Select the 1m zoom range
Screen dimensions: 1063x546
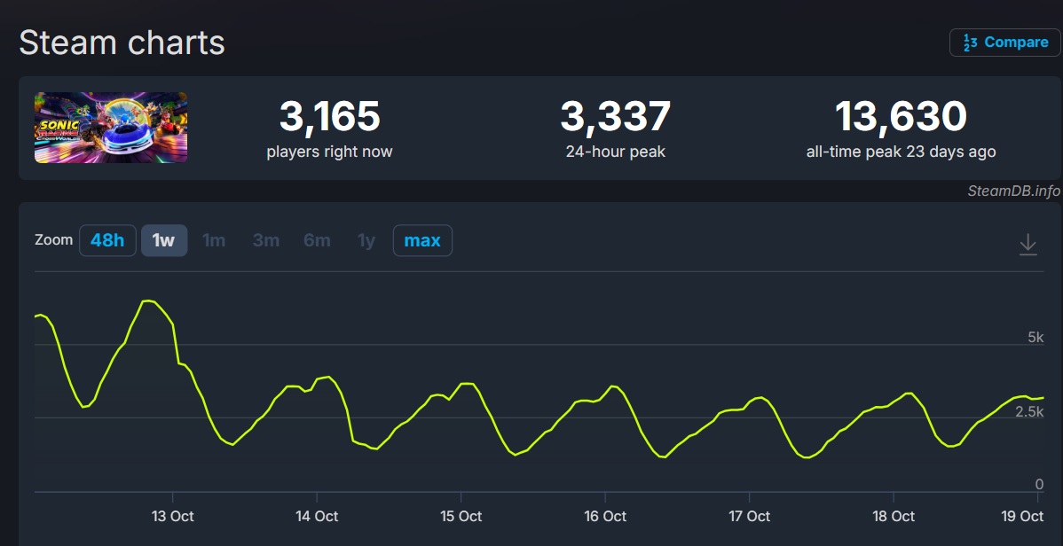pos(214,240)
